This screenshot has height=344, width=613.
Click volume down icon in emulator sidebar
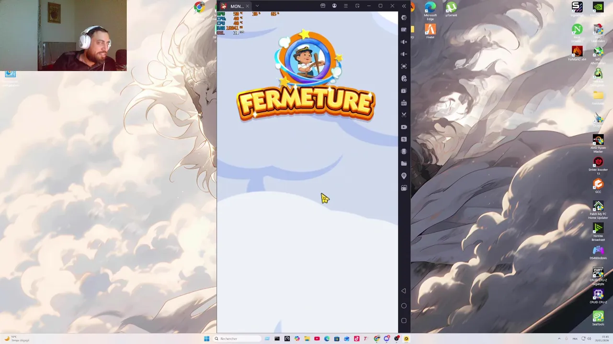(404, 54)
